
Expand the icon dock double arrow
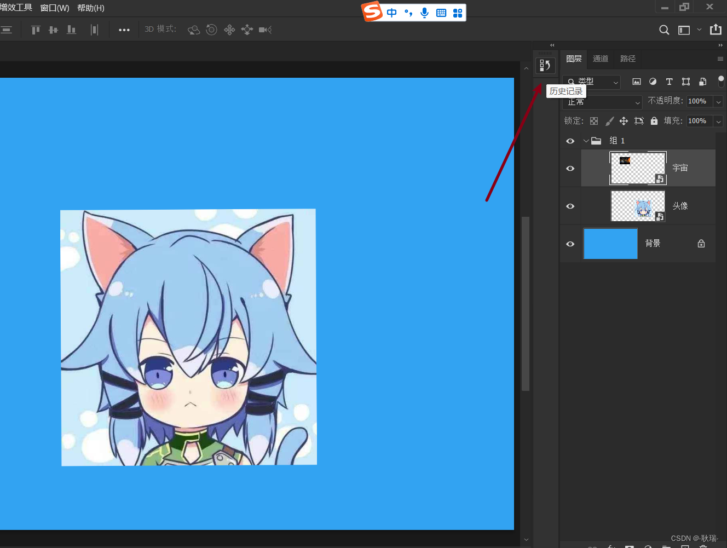tap(552, 45)
